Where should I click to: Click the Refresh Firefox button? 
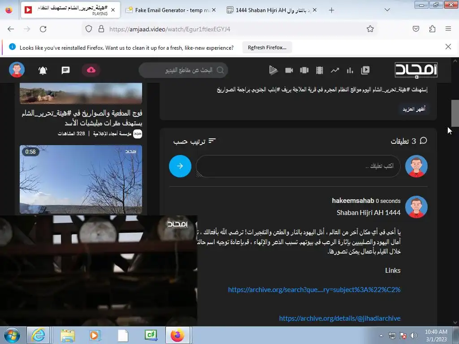[267, 47]
